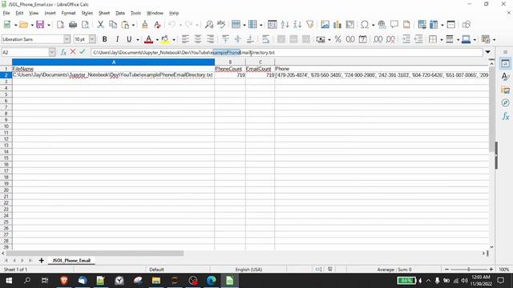Image resolution: width=513 pixels, height=288 pixels.
Task: Toggle Bold formatting
Action: 105,39
